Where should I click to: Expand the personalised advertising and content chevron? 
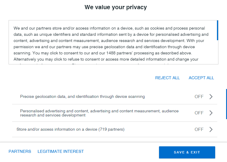(x=211, y=113)
